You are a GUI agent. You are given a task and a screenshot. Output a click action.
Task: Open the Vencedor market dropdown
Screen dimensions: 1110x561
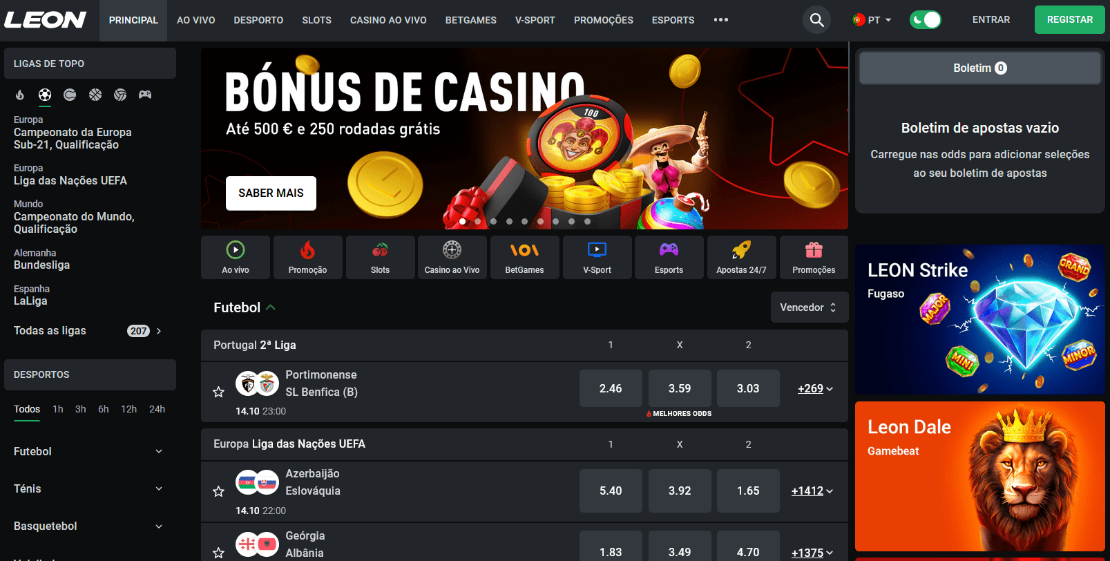point(809,307)
